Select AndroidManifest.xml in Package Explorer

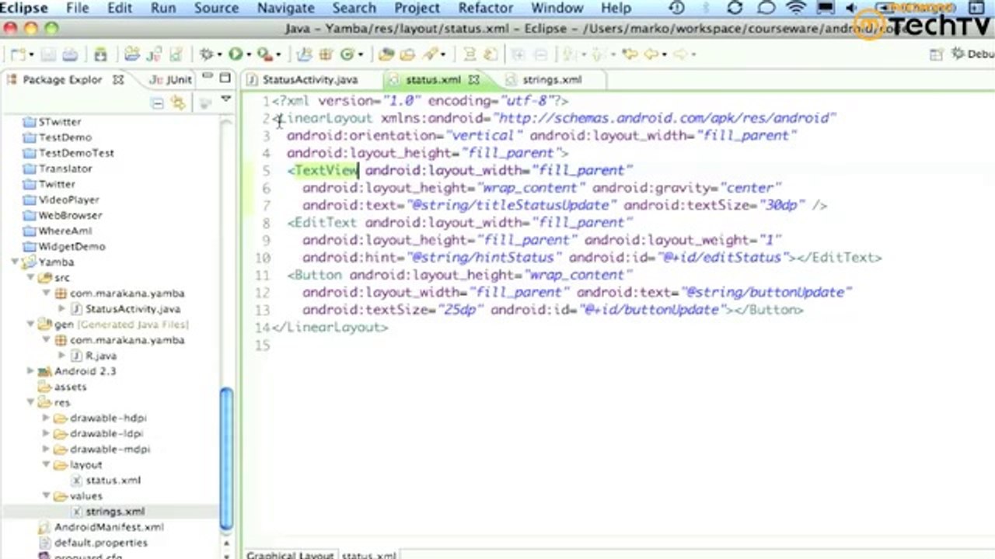coord(108,526)
